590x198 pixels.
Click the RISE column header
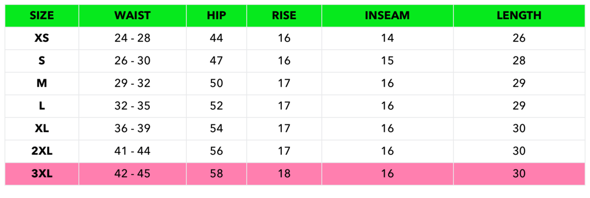(284, 16)
